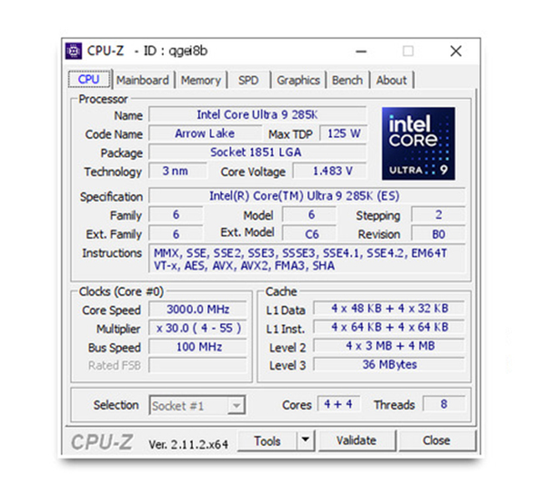
Task: Go to the Bench tab
Action: tap(348, 80)
